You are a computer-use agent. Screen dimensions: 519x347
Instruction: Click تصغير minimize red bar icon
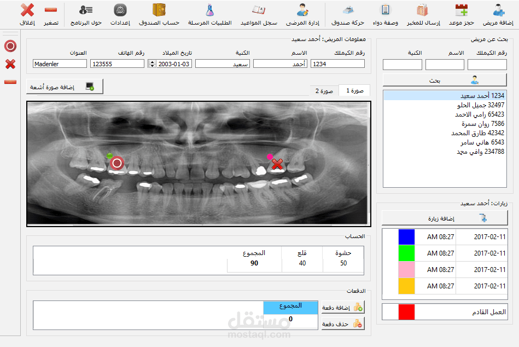click(x=51, y=10)
